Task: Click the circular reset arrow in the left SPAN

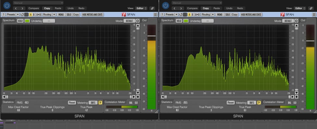Action: tap(22, 15)
